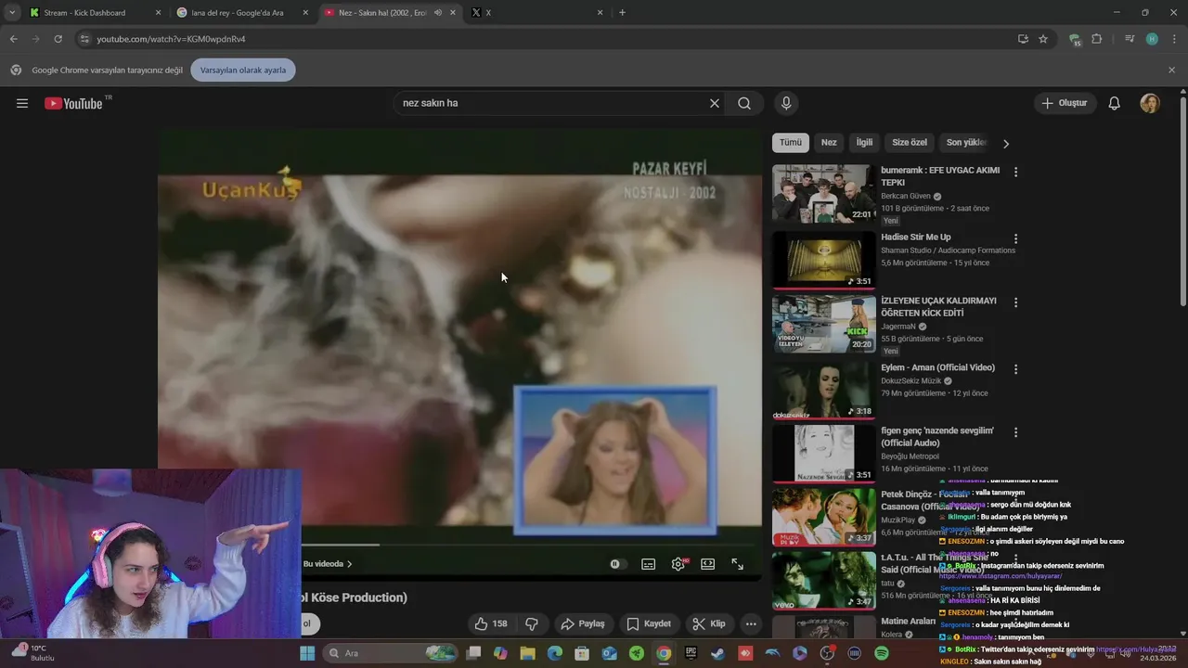Open options for 'İZLEYENE UÇAK KALDIRMAYI' video
Viewport: 1188px width, 668px height.
pos(1016,302)
